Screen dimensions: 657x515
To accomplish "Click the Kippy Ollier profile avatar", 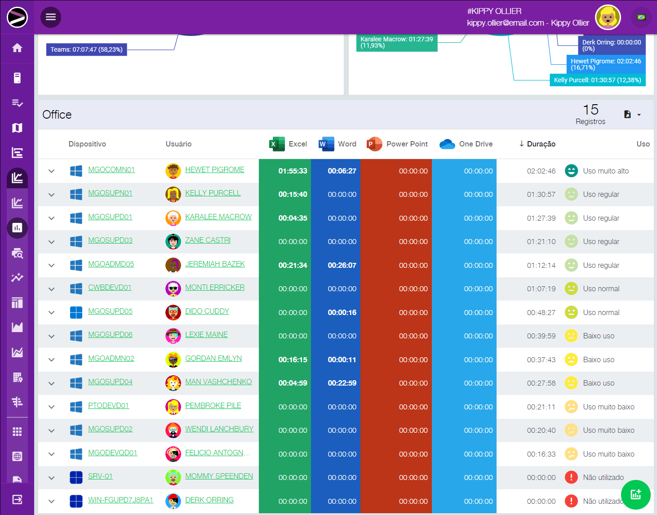I will tap(608, 18).
